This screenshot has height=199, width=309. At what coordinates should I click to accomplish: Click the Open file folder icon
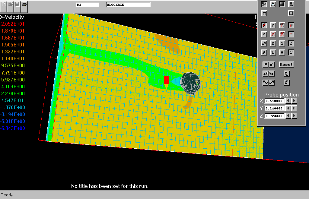pyautogui.click(x=11, y=4)
